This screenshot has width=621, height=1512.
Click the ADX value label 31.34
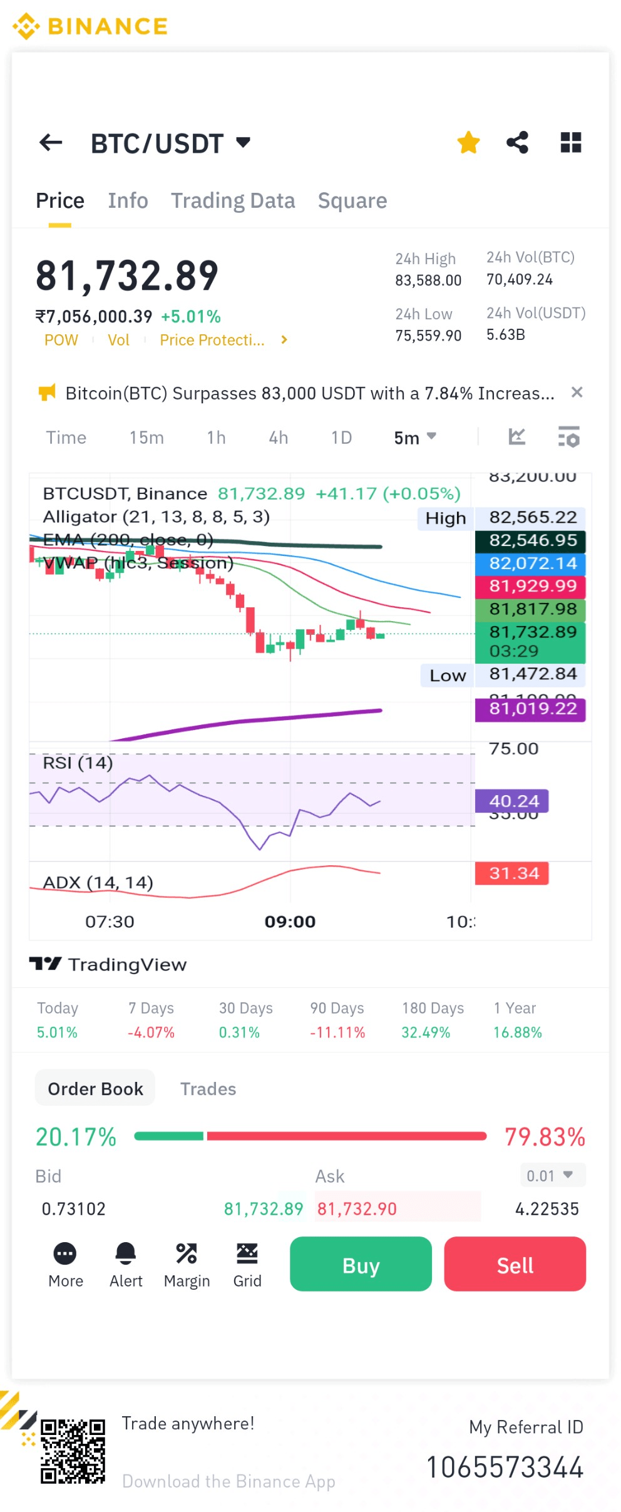(512, 873)
